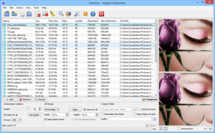Click the red power Exit icon
215x133 pixels.
(x=101, y=14)
